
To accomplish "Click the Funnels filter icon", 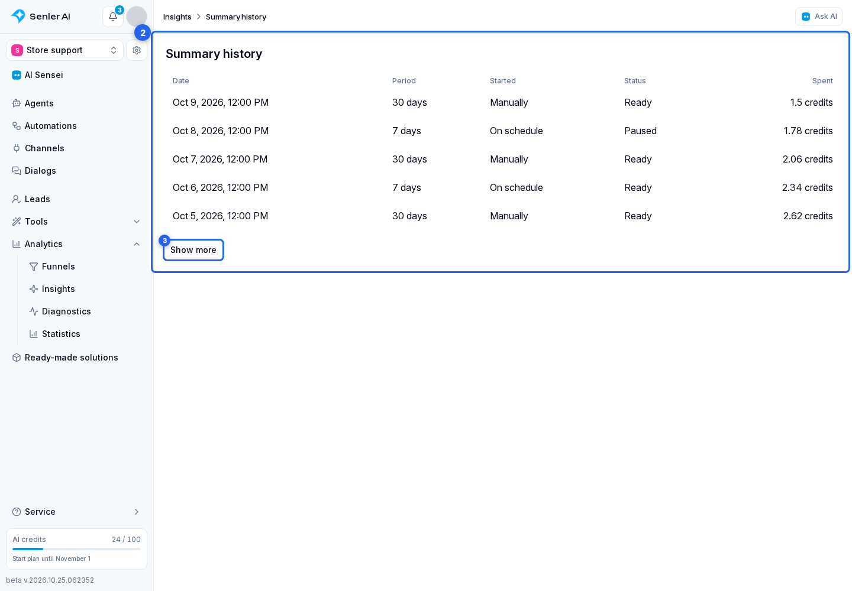I will tap(34, 267).
